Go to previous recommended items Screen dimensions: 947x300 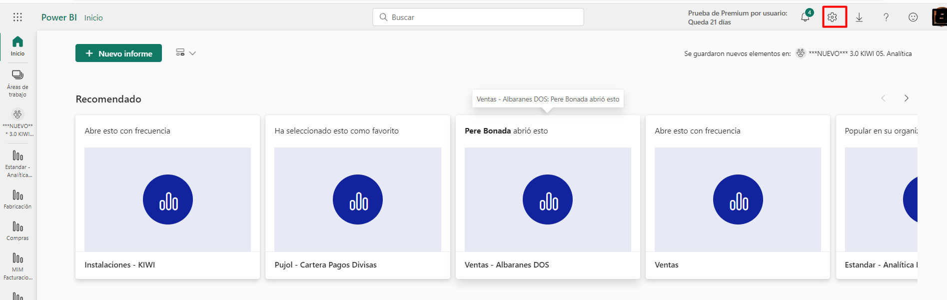[883, 98]
